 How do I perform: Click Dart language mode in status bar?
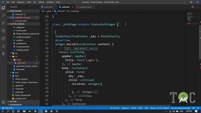[x=146, y=108]
